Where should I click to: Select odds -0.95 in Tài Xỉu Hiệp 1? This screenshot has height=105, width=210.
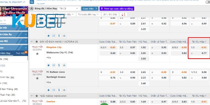(x=203, y=48)
